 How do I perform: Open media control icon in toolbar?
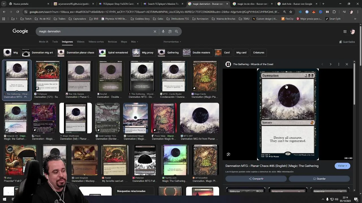pyautogui.click(x=344, y=12)
